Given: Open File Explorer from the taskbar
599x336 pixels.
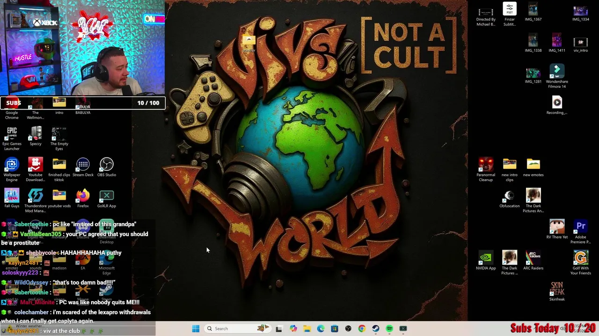Looking at the screenshot, I should pyautogui.click(x=307, y=329).
